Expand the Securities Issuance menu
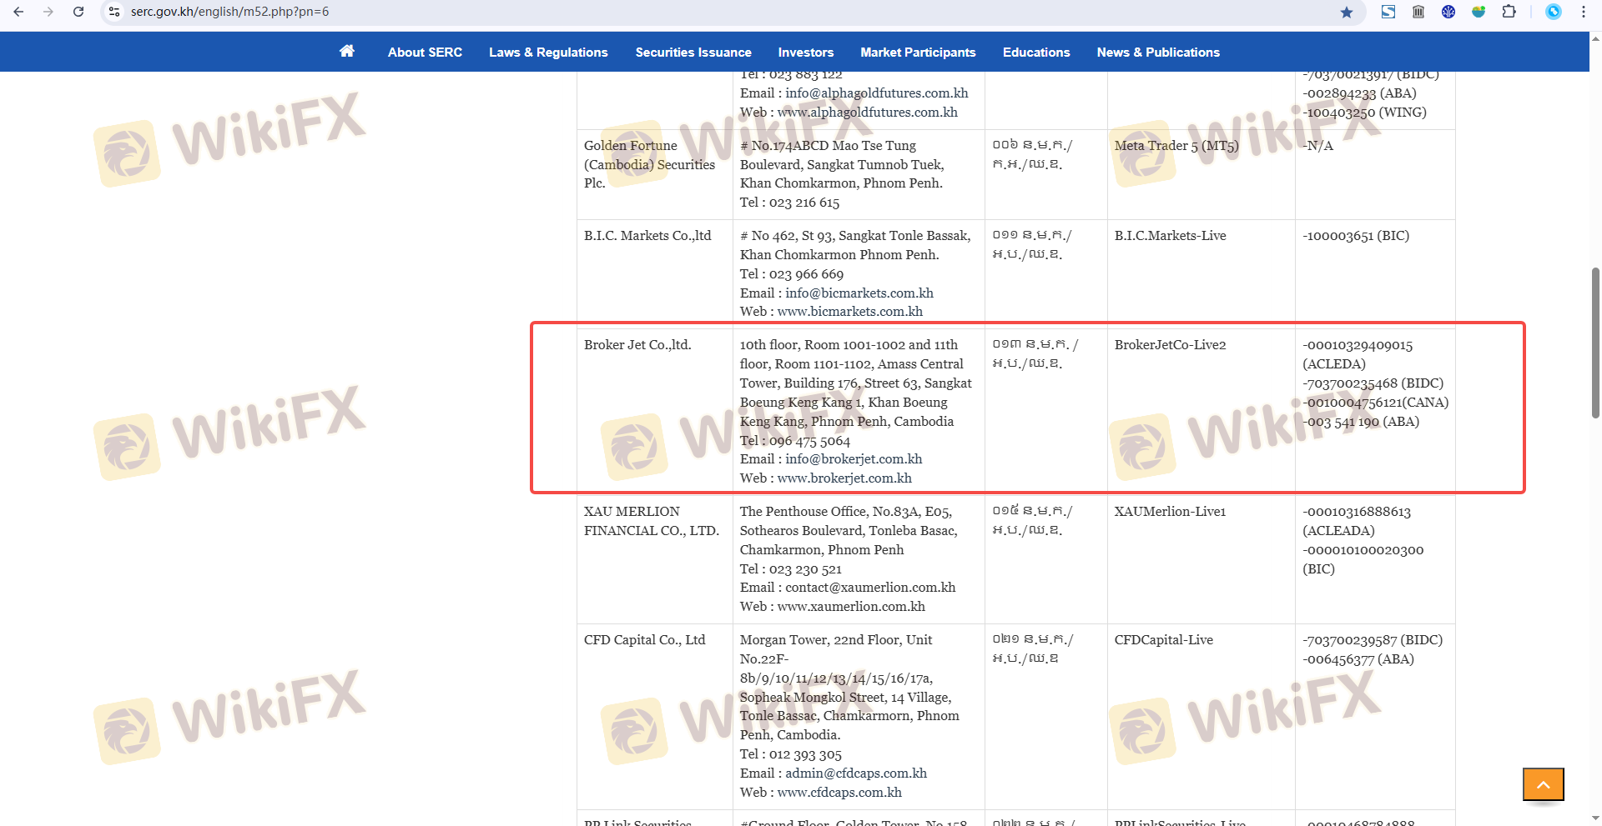Viewport: 1602px width, 826px height. 693,53
